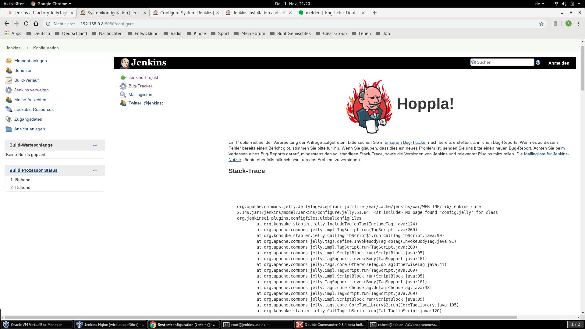
Task: Click the Build-Verlauf notepad icon
Action: (9, 80)
